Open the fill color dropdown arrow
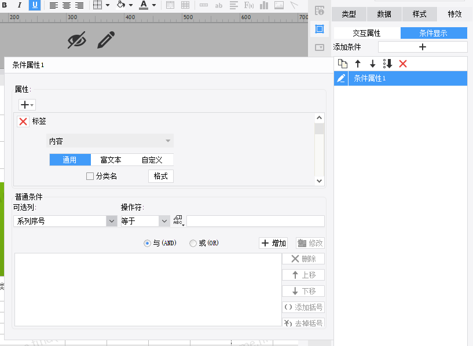Screen dimensions: 473x346 [x=131, y=5]
